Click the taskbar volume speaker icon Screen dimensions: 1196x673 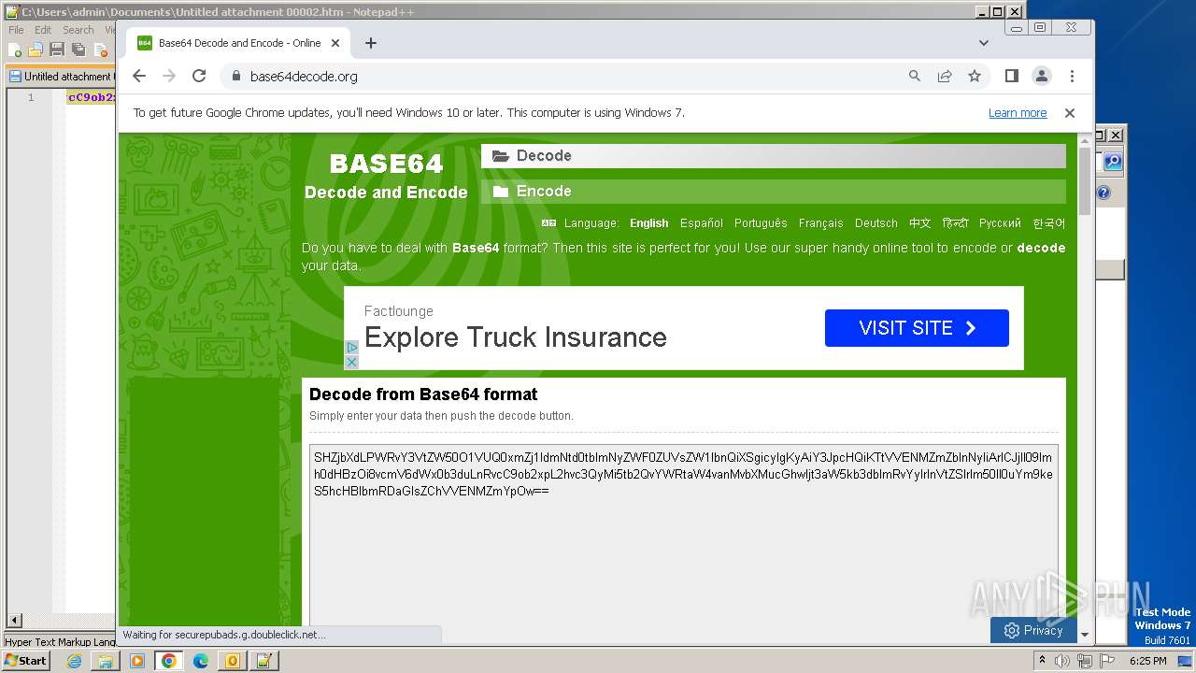pos(1062,661)
